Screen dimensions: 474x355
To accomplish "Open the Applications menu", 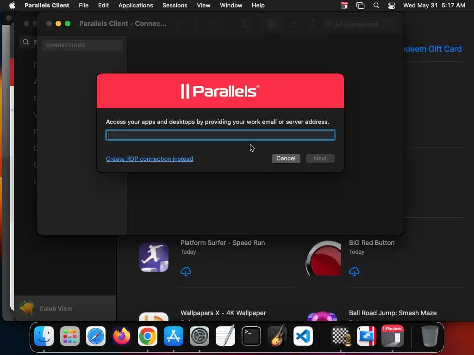I will 136,5.
